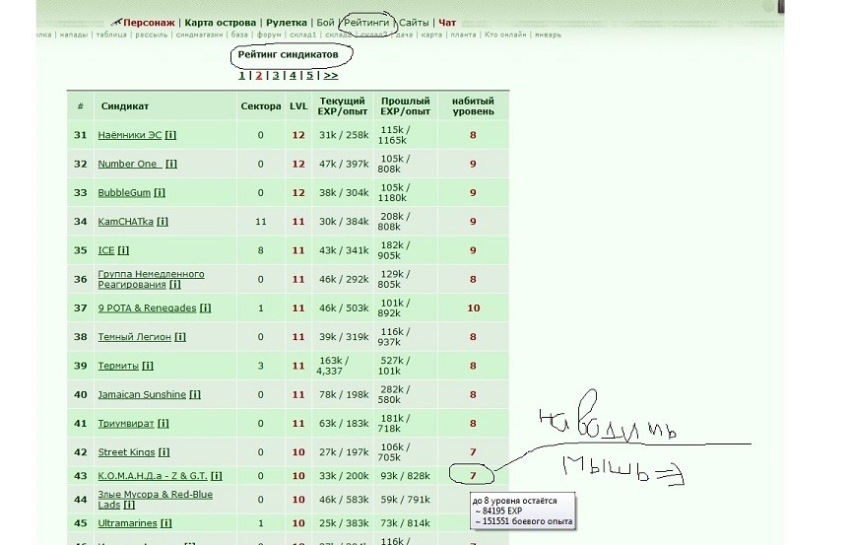Go to ratings page 3
The height and width of the screenshot is (545, 851).
pyautogui.click(x=276, y=76)
